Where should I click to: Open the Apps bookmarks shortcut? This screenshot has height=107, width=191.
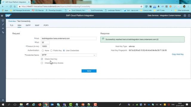(5, 10)
